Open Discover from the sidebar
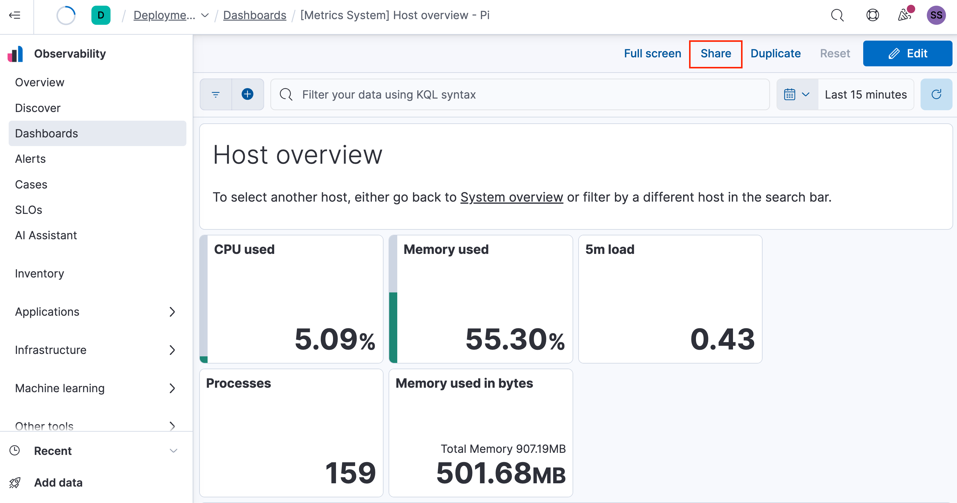957x503 pixels. point(38,108)
